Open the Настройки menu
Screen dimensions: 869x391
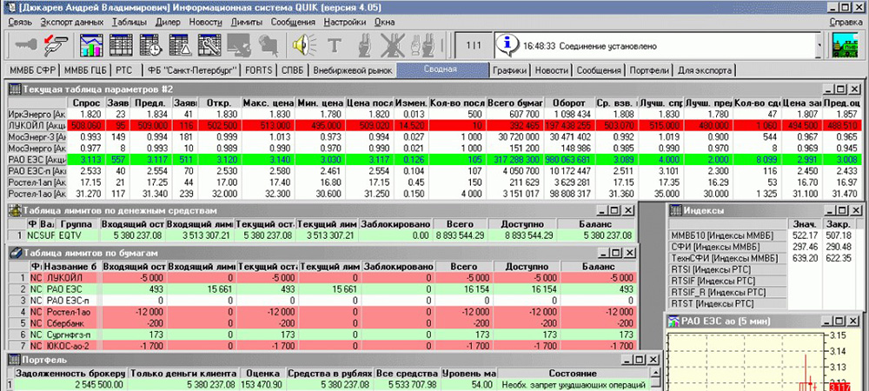tap(345, 22)
